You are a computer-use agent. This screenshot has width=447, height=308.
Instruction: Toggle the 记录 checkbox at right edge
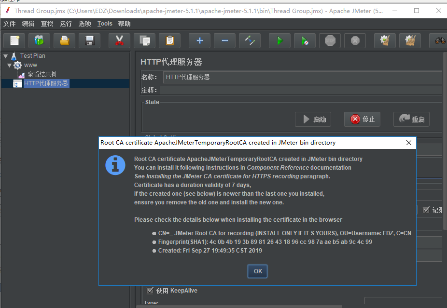(426, 210)
